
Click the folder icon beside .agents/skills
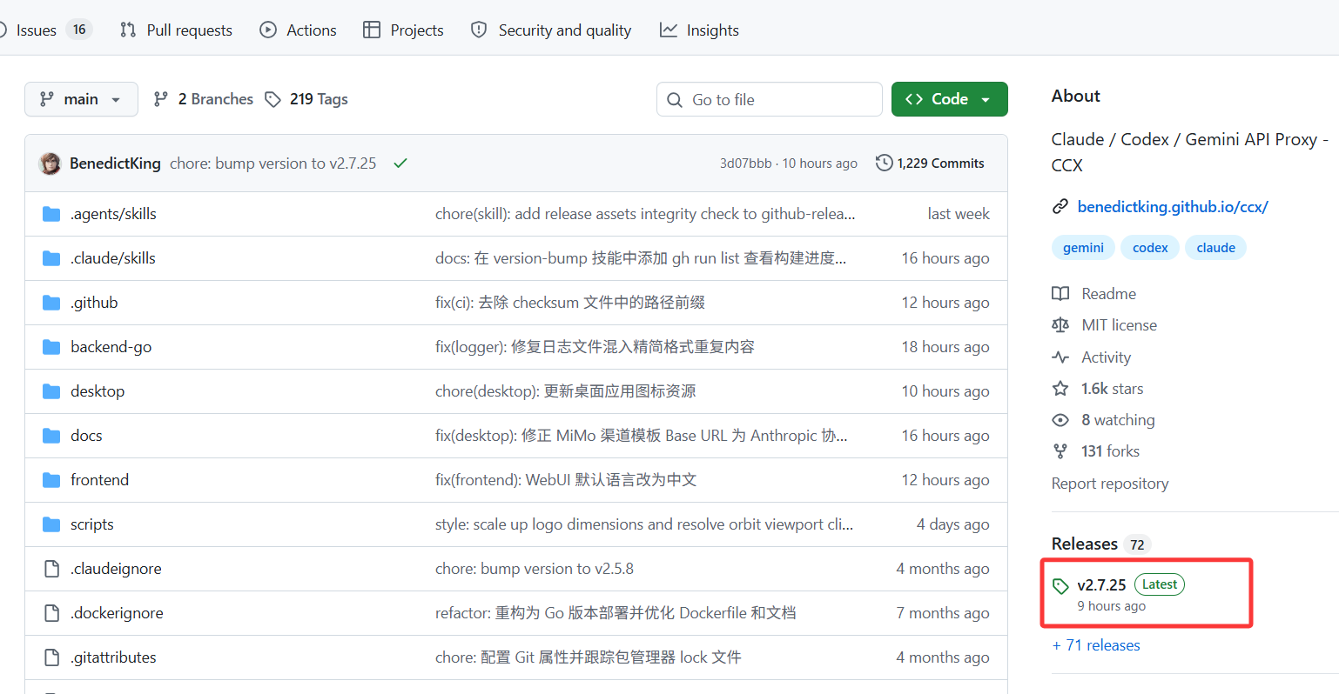pyautogui.click(x=51, y=214)
